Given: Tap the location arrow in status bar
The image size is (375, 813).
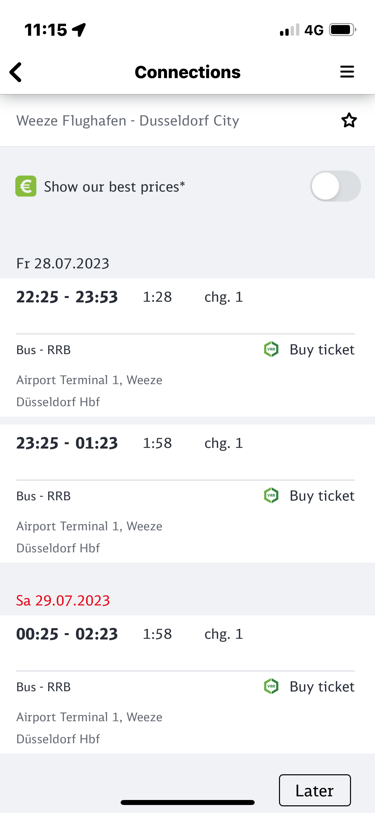Looking at the screenshot, I should tap(79, 30).
